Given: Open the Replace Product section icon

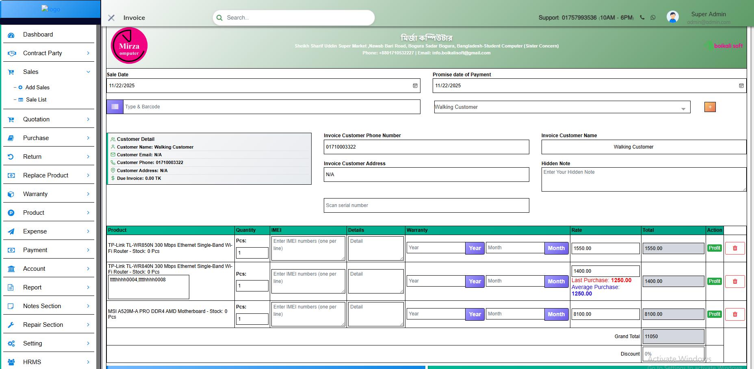Looking at the screenshot, I should [11, 175].
